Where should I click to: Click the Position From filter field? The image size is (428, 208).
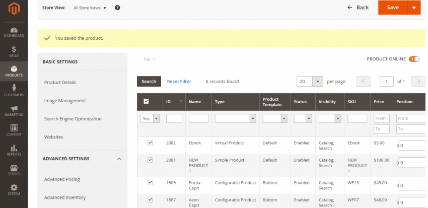coord(411,118)
